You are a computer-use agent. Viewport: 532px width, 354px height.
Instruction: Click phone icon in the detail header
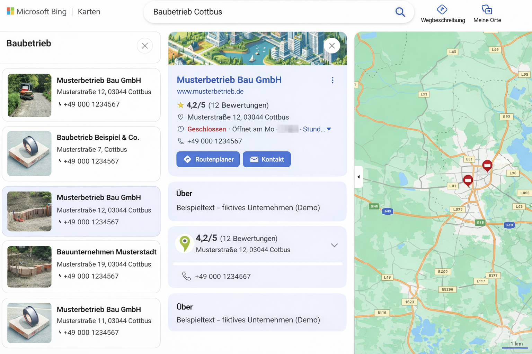(x=180, y=141)
